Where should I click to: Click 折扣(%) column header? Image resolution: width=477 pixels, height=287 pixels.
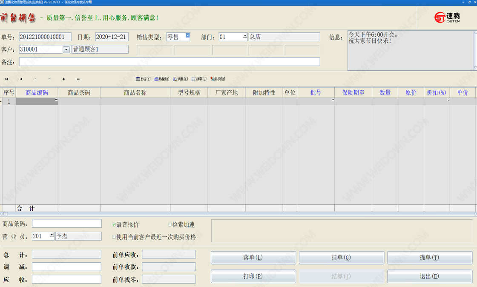(x=437, y=93)
